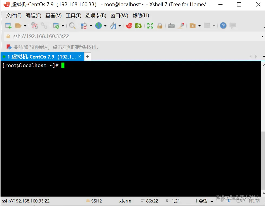Click the speech bubble feedback icon
This screenshot has width=265, height=206.
[233, 26]
